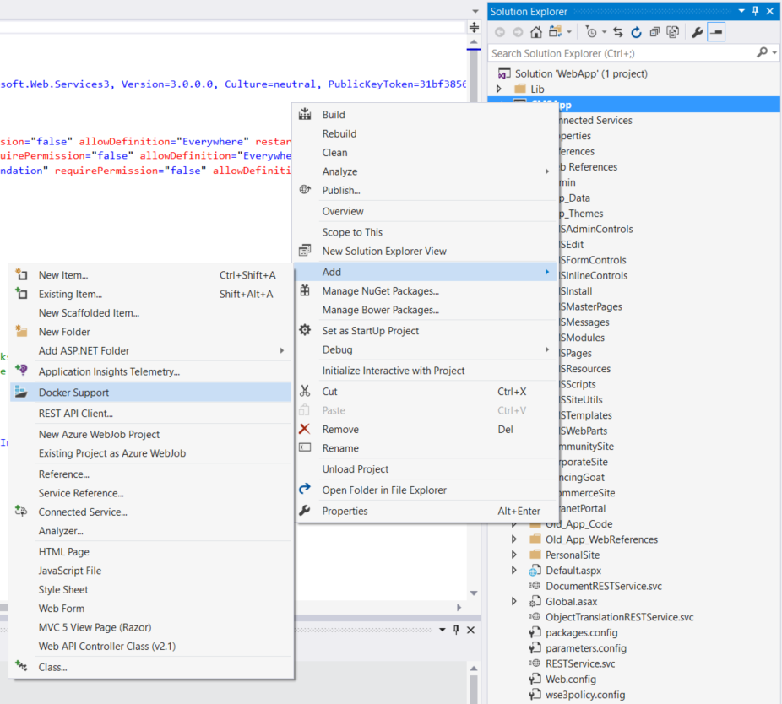Image resolution: width=782 pixels, height=704 pixels.
Task: Click the Back arrow in Solution Explorer toolbar
Action: pyautogui.click(x=500, y=32)
